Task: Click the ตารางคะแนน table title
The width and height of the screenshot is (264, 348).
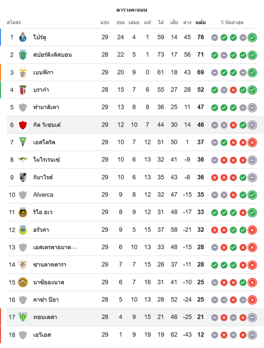Action: (x=132, y=10)
